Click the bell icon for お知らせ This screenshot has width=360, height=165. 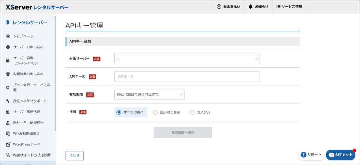pos(251,7)
